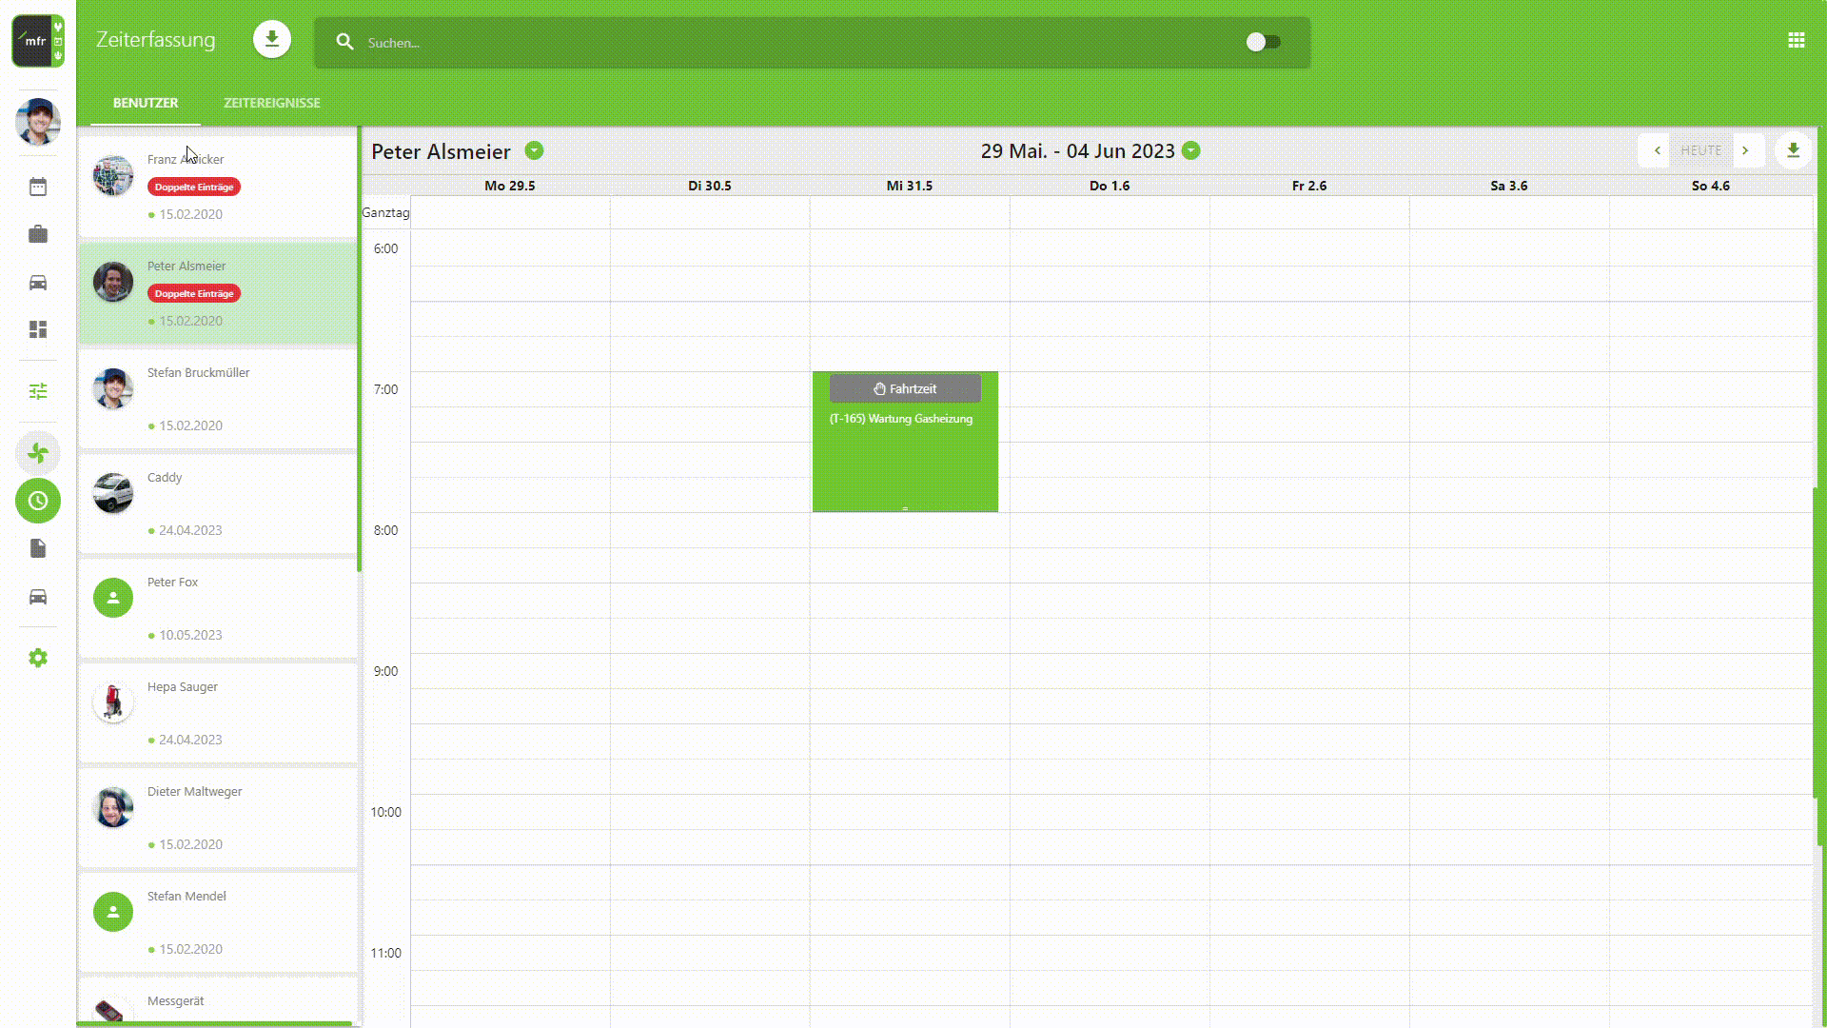This screenshot has width=1827, height=1028.
Task: Click the apps grid icon top right
Action: pos(1796,40)
